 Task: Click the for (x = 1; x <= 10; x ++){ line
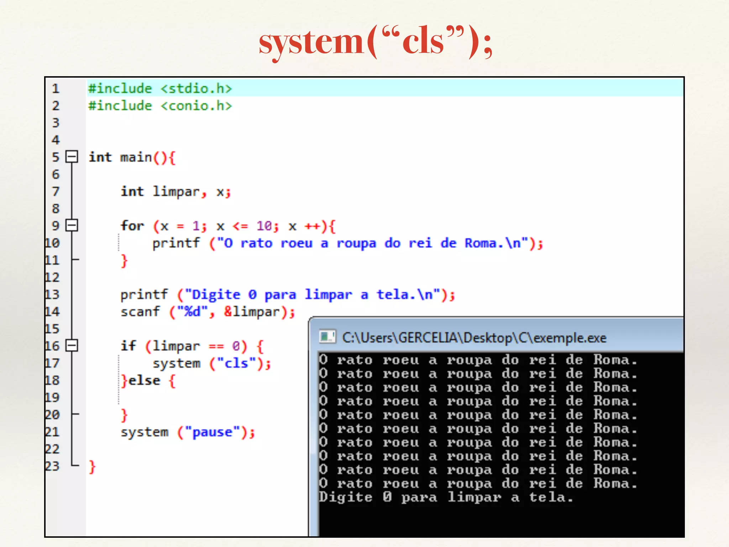point(228,226)
